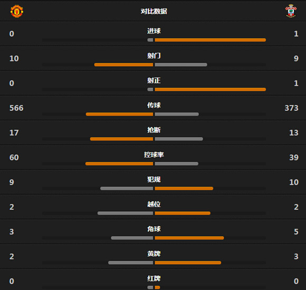Click the orange 进球 bar for Southampton
306x290 pixels.
coord(211,40)
